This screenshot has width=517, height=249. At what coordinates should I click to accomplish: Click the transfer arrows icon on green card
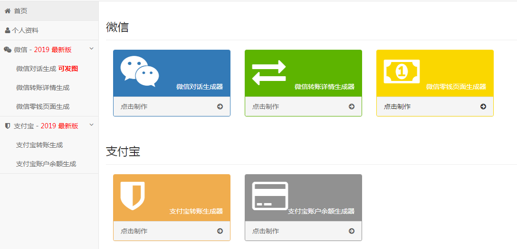269,72
